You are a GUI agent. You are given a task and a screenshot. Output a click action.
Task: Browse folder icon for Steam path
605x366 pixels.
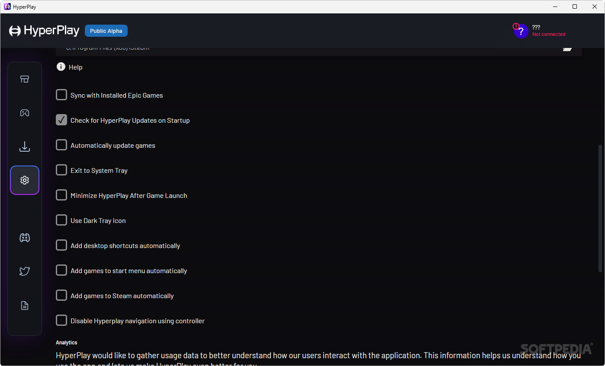[x=567, y=48]
